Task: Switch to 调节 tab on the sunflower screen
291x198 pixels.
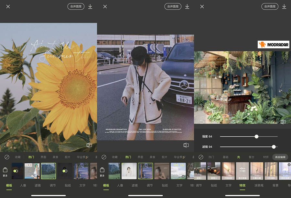Action: click(53, 185)
